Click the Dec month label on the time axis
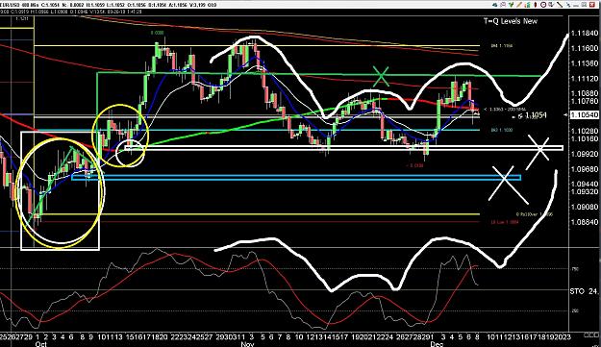 (437, 344)
